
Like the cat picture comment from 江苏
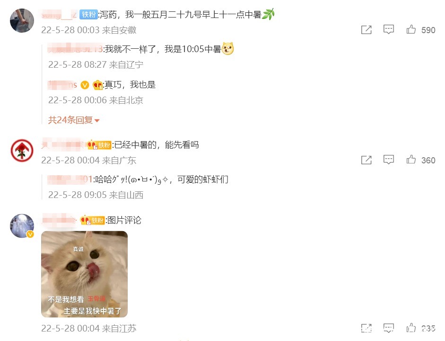tap(410, 328)
